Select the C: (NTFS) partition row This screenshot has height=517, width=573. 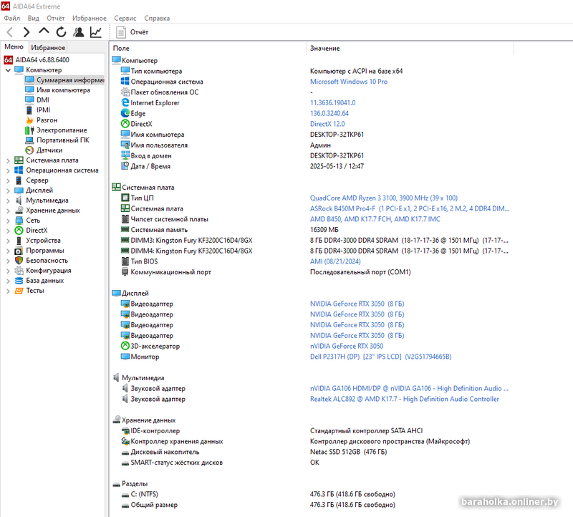coord(258,494)
